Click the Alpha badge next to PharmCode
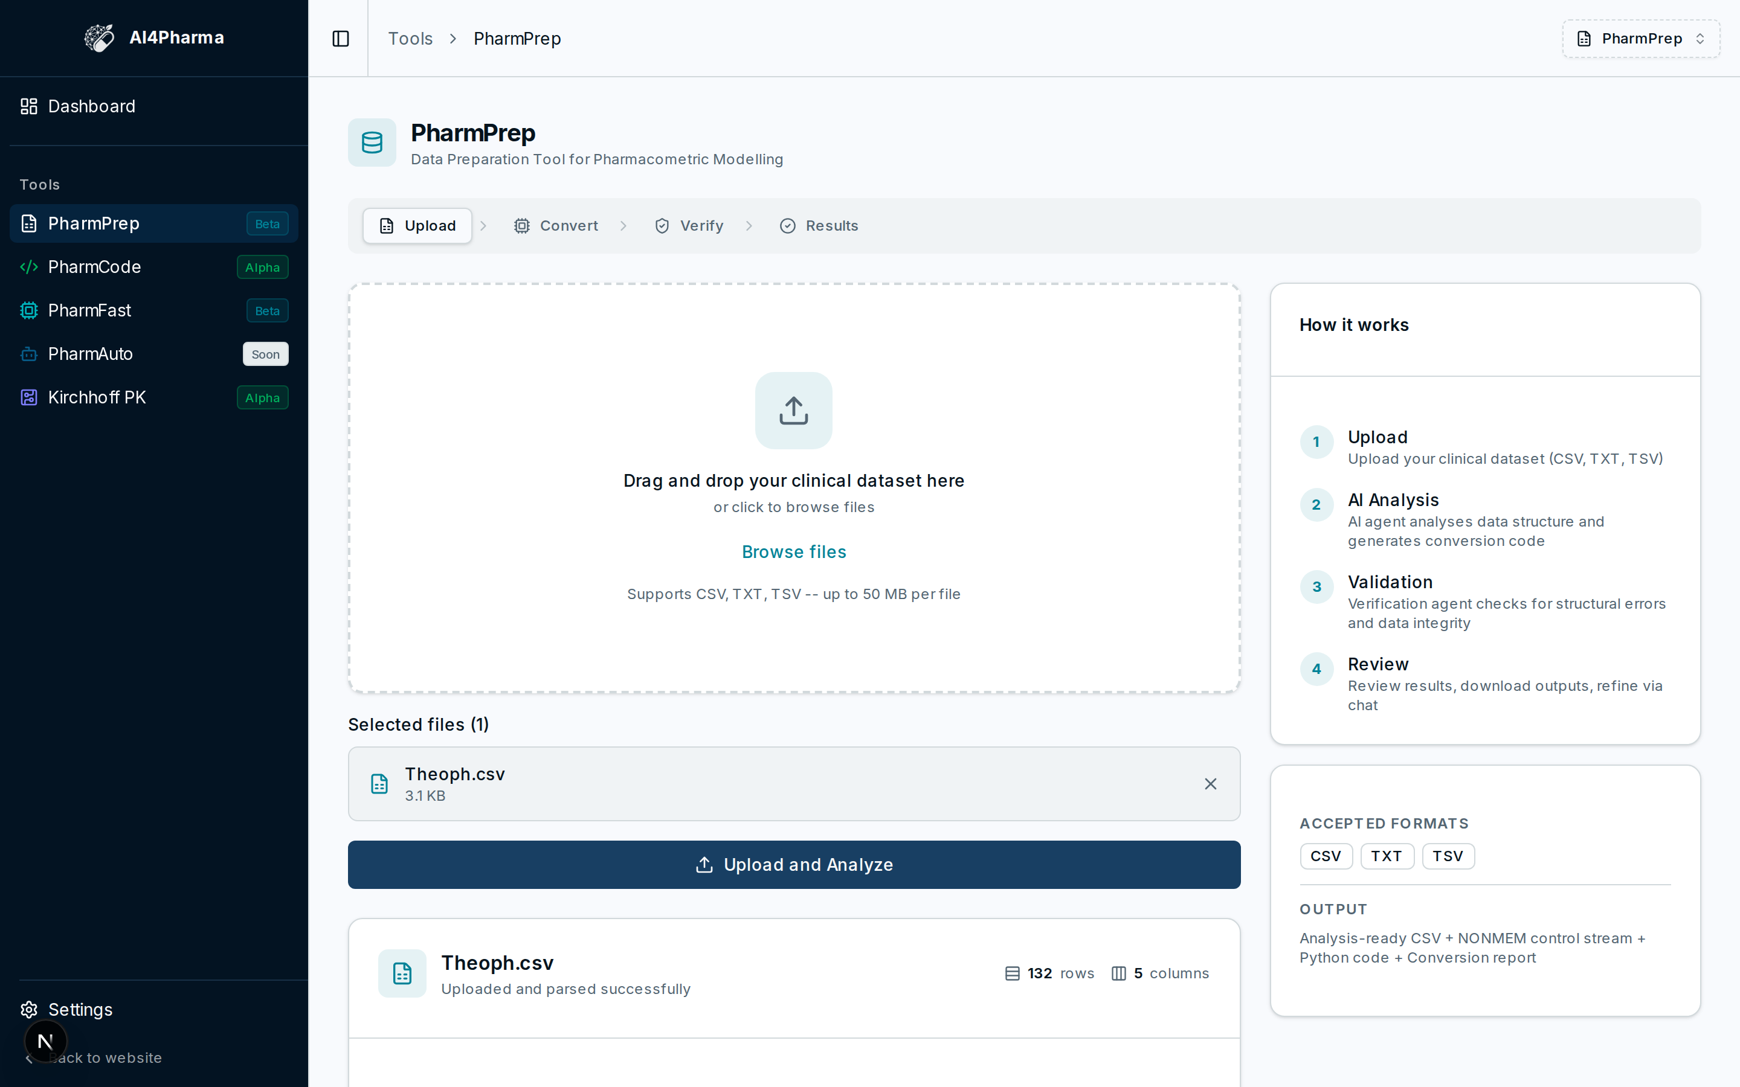Image resolution: width=1740 pixels, height=1087 pixels. (262, 268)
